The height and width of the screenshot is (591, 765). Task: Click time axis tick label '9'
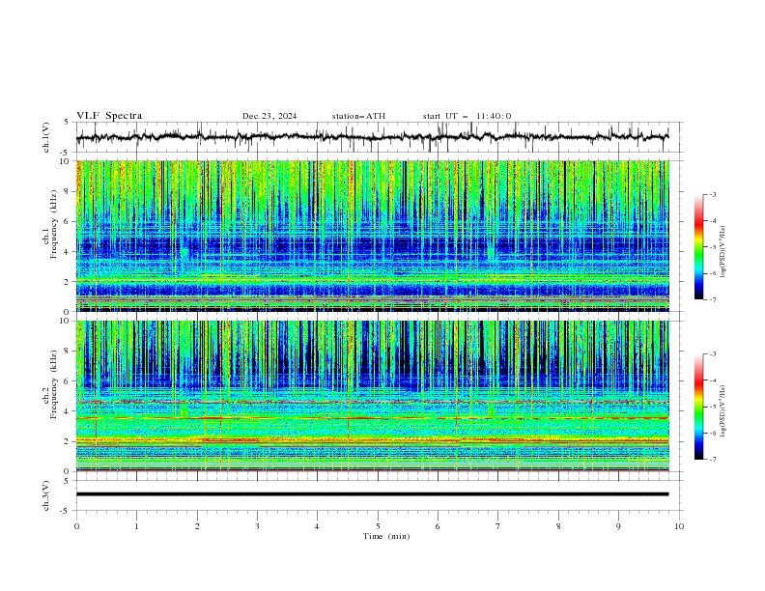click(x=618, y=526)
